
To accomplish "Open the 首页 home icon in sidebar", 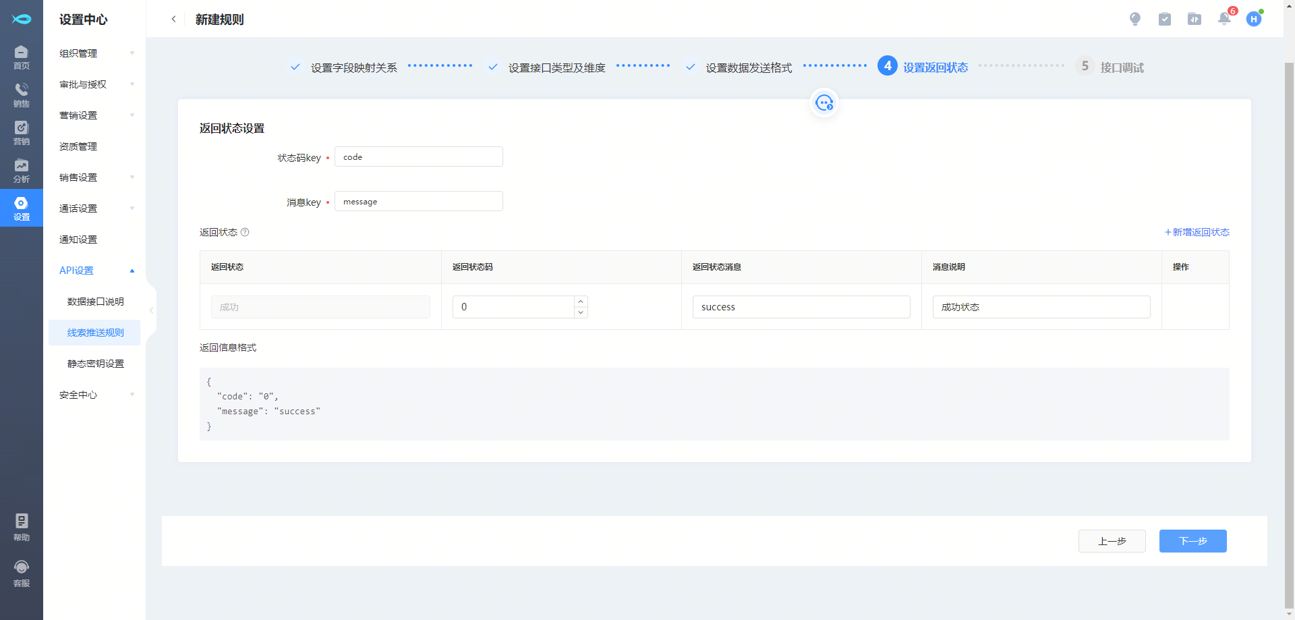I will (22, 57).
